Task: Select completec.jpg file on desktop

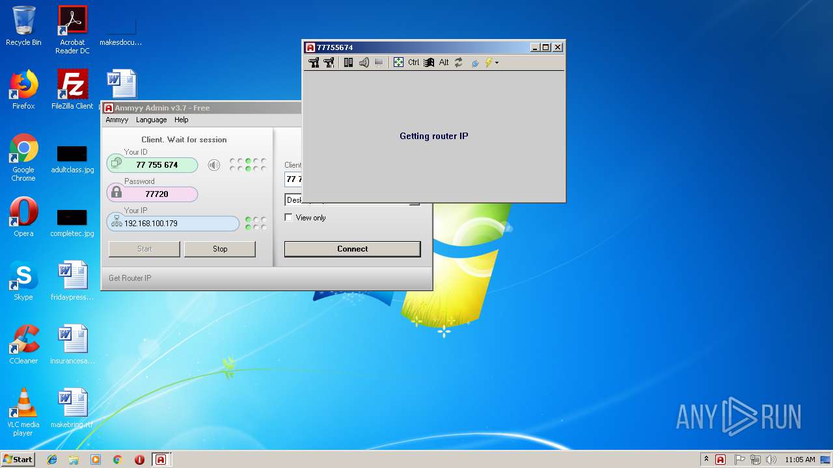Action: pyautogui.click(x=72, y=222)
